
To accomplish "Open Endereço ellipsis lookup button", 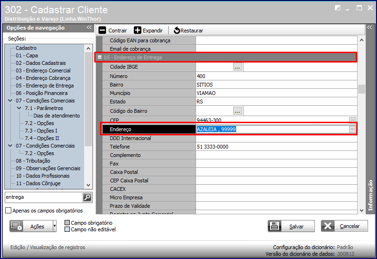I will tap(352, 129).
